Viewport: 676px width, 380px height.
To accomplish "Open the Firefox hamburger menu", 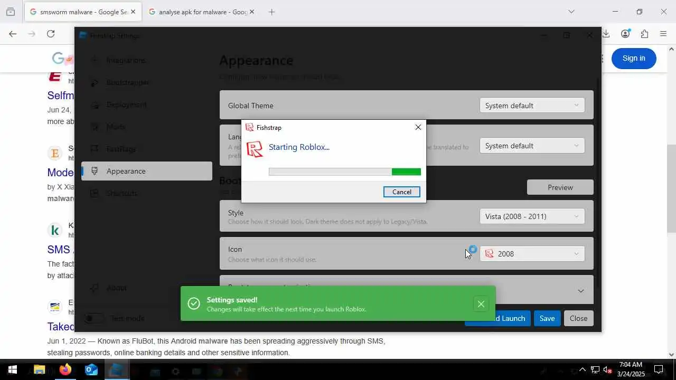I will pyautogui.click(x=663, y=34).
